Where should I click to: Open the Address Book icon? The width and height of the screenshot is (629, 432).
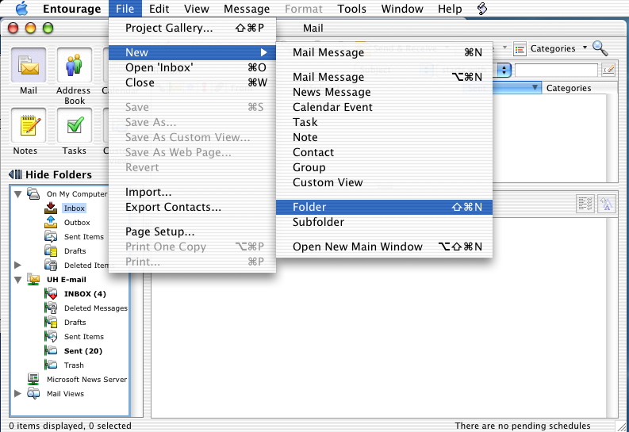[x=75, y=65]
